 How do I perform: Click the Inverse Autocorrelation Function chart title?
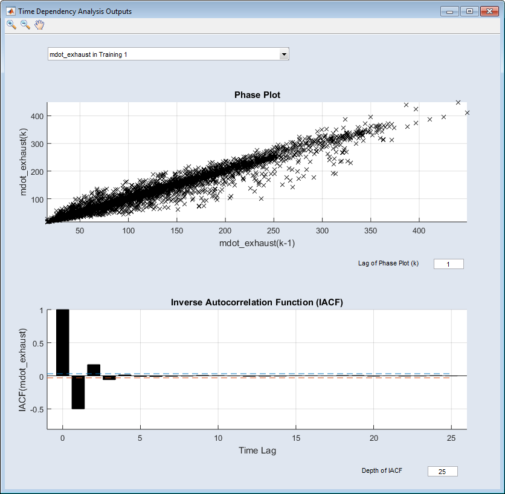point(257,302)
